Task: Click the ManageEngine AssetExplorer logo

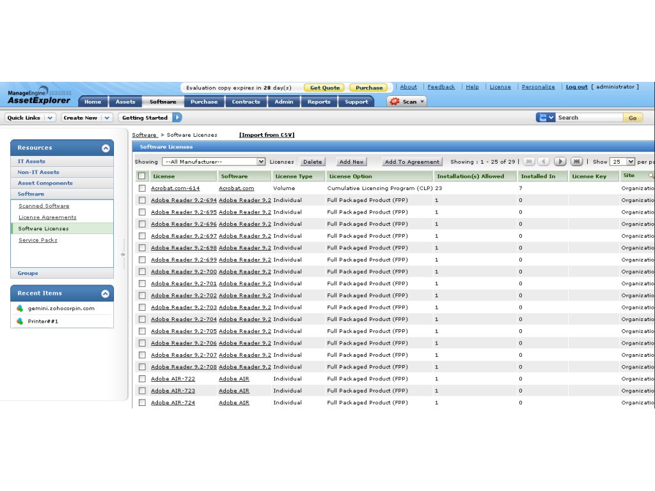Action: (39, 96)
